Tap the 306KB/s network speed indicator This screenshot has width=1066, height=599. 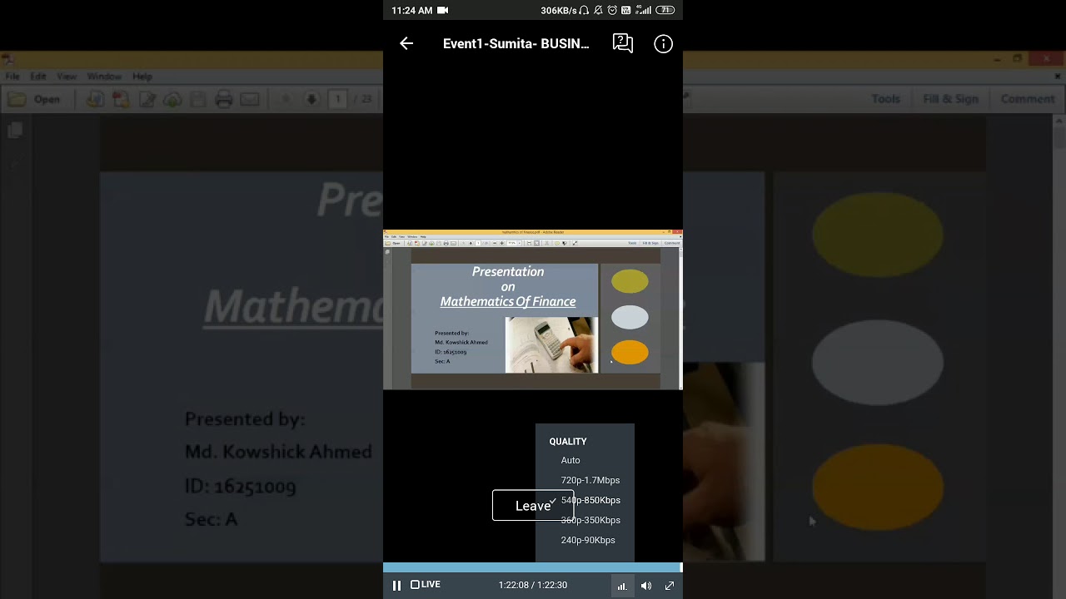[x=559, y=10]
